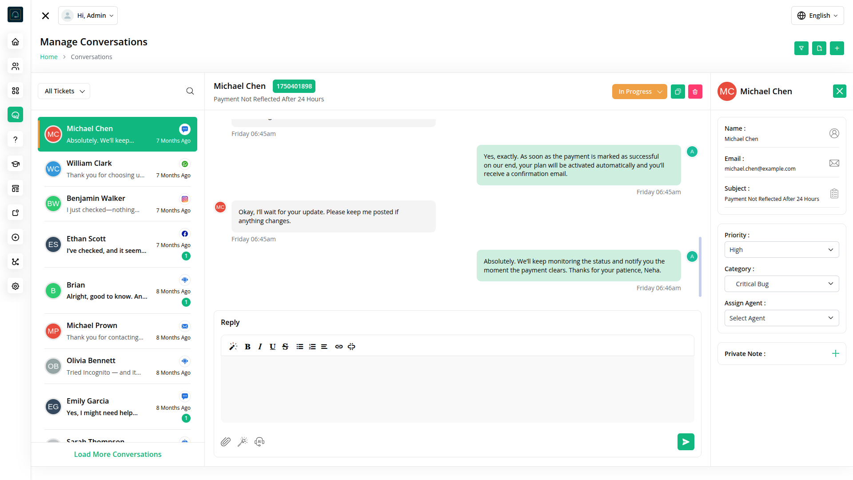Toggle bold formatting in reply editor
Viewport: 853px width, 480px height.
pos(247,347)
